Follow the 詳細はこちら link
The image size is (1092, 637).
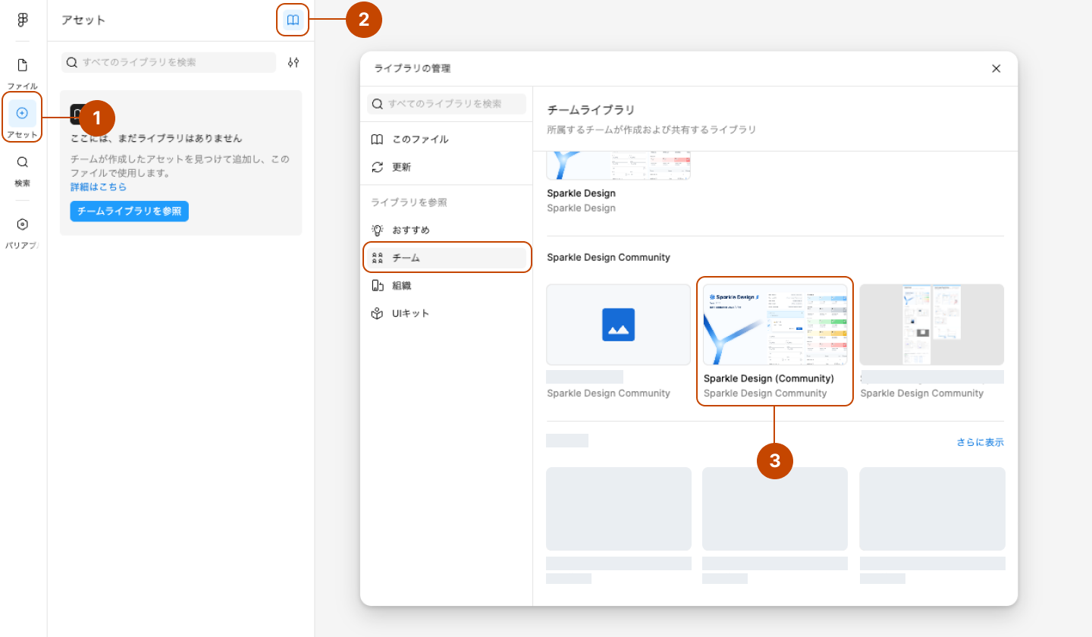[x=99, y=187]
